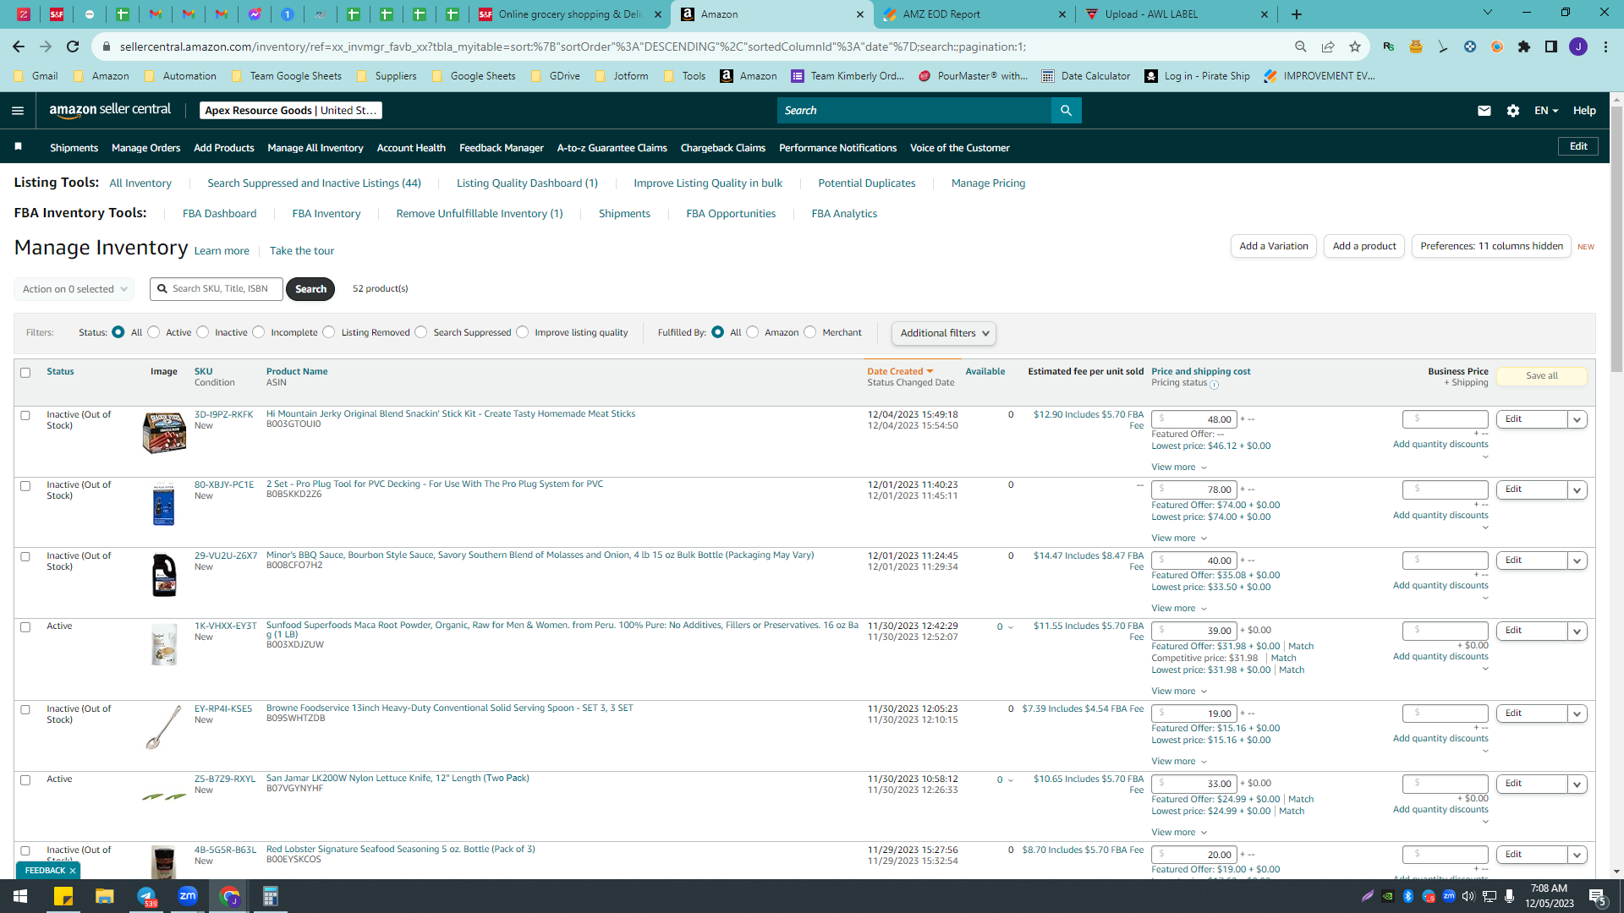Open Search Suppressed and Inactive Listings (44)
The width and height of the screenshot is (1624, 913).
tap(314, 183)
